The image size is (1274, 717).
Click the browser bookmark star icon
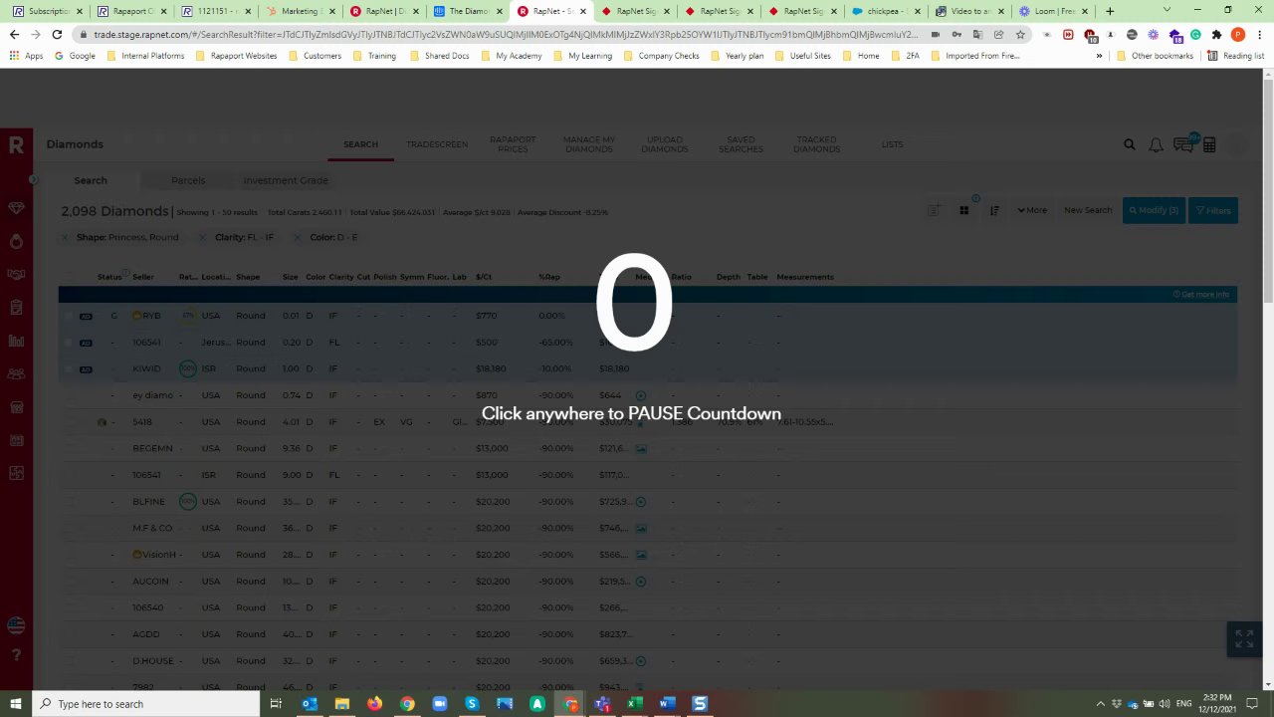[x=1020, y=34]
